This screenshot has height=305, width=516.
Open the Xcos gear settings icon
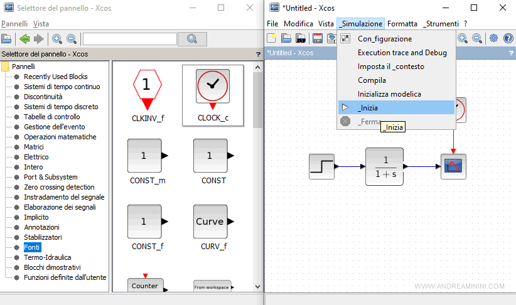tap(493, 38)
